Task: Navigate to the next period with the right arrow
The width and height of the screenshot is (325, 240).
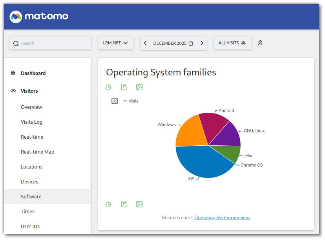Action: [202, 43]
